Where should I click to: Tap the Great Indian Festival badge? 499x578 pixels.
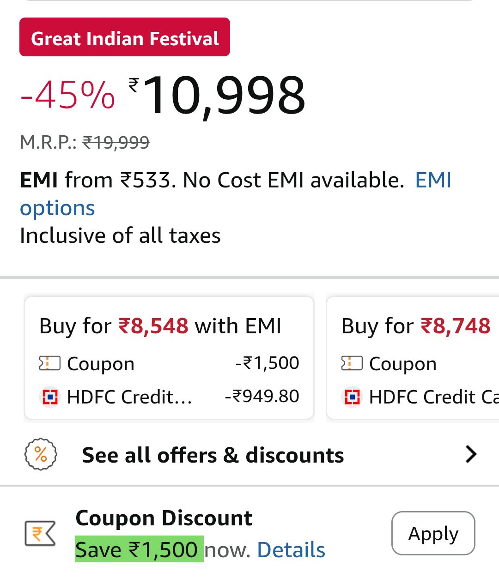pyautogui.click(x=125, y=37)
